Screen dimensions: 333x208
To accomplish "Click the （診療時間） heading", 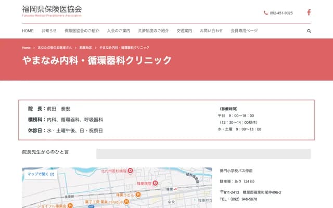I will pyautogui.click(x=228, y=109).
